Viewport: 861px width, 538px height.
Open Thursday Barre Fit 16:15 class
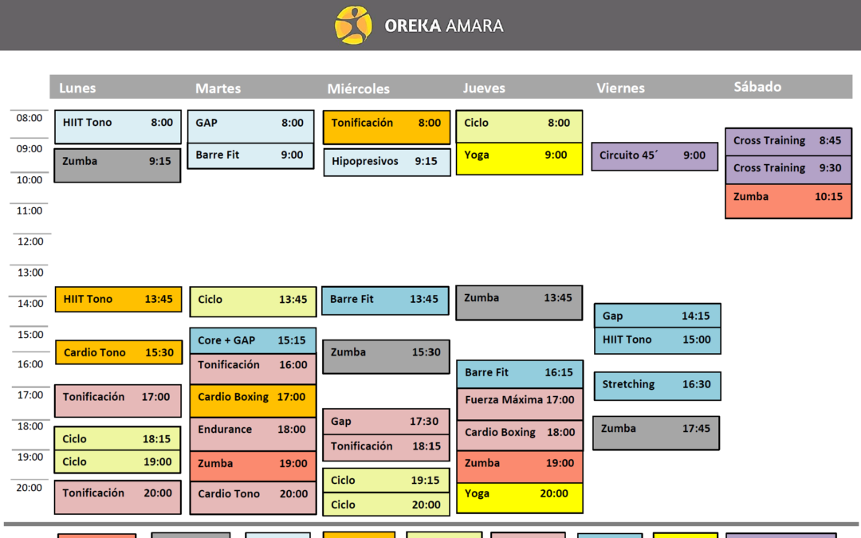520,375
